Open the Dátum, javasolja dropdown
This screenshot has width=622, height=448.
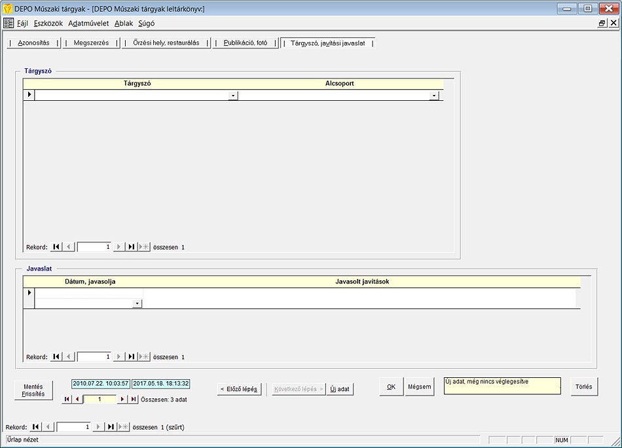[137, 304]
